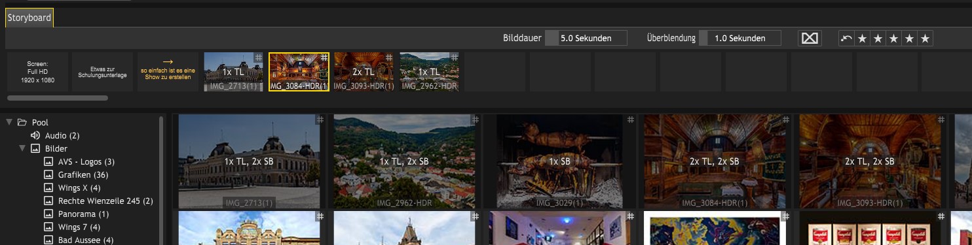
Task: Select the Pool folder
Action: click(x=40, y=122)
